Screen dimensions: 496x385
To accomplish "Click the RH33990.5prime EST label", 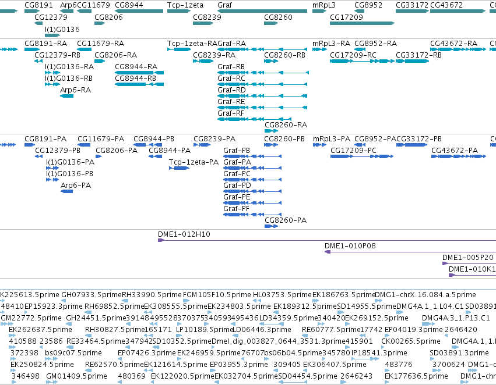I will [x=152, y=295].
